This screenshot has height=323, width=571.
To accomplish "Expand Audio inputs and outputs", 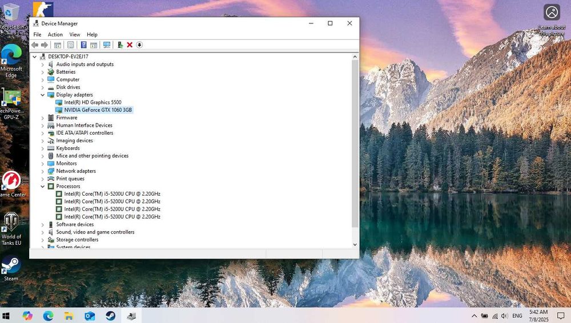I will coord(43,64).
